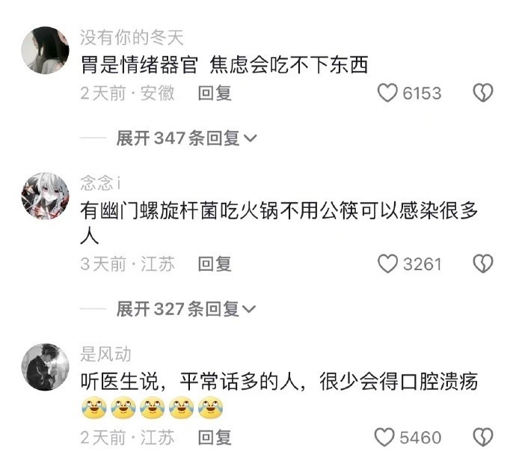
Task: Dislike the 胃是情绪器官 comment with broken heart
Action: [483, 93]
